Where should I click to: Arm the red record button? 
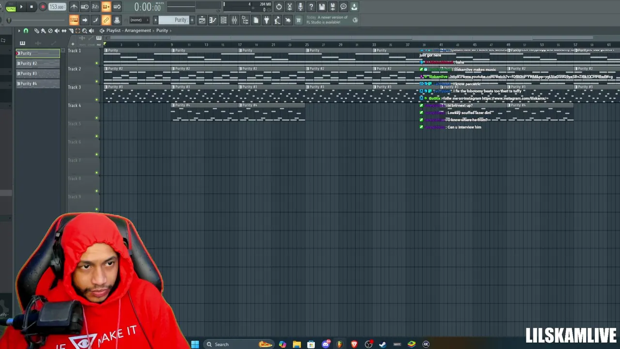pyautogui.click(x=43, y=7)
